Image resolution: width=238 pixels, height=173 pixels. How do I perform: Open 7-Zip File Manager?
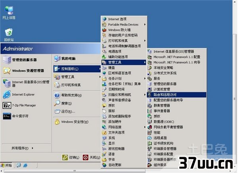(x=19, y=105)
